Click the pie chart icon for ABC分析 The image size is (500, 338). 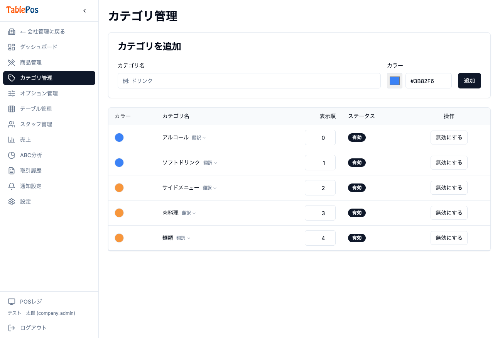[12, 155]
